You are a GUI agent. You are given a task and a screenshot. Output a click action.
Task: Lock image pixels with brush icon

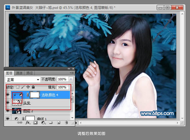click(x=23, y=87)
